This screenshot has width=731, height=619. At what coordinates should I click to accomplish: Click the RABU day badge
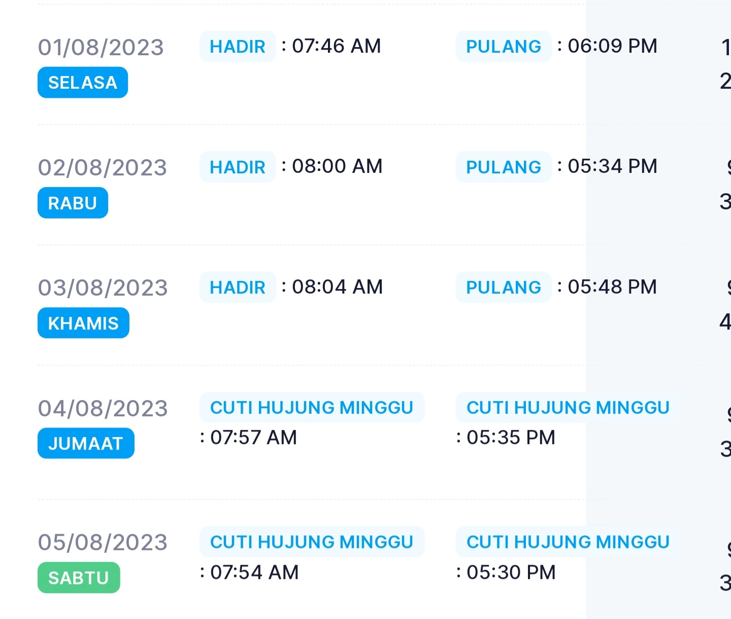pos(73,203)
